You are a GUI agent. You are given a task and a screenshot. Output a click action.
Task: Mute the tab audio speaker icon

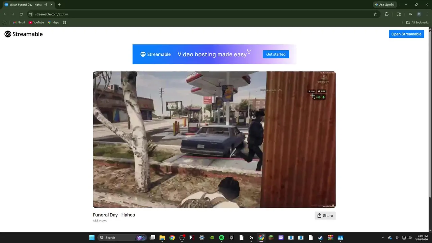coord(46,5)
